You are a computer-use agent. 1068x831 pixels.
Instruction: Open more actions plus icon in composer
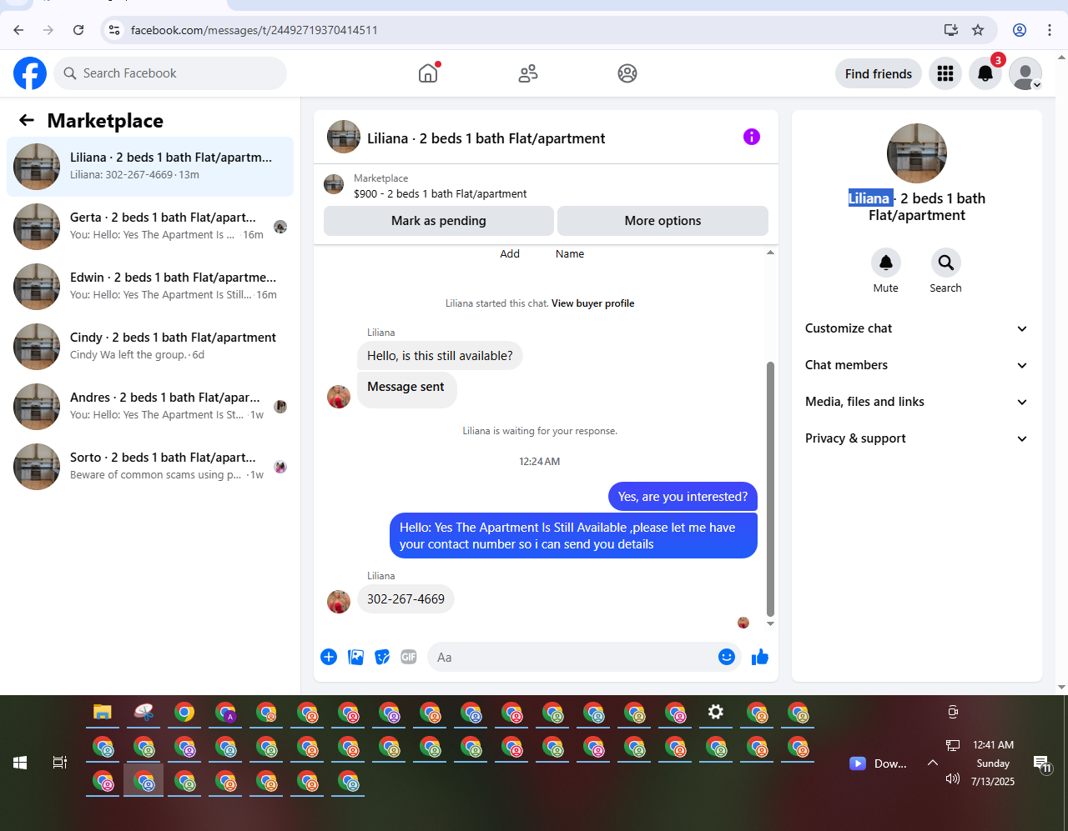(x=329, y=657)
